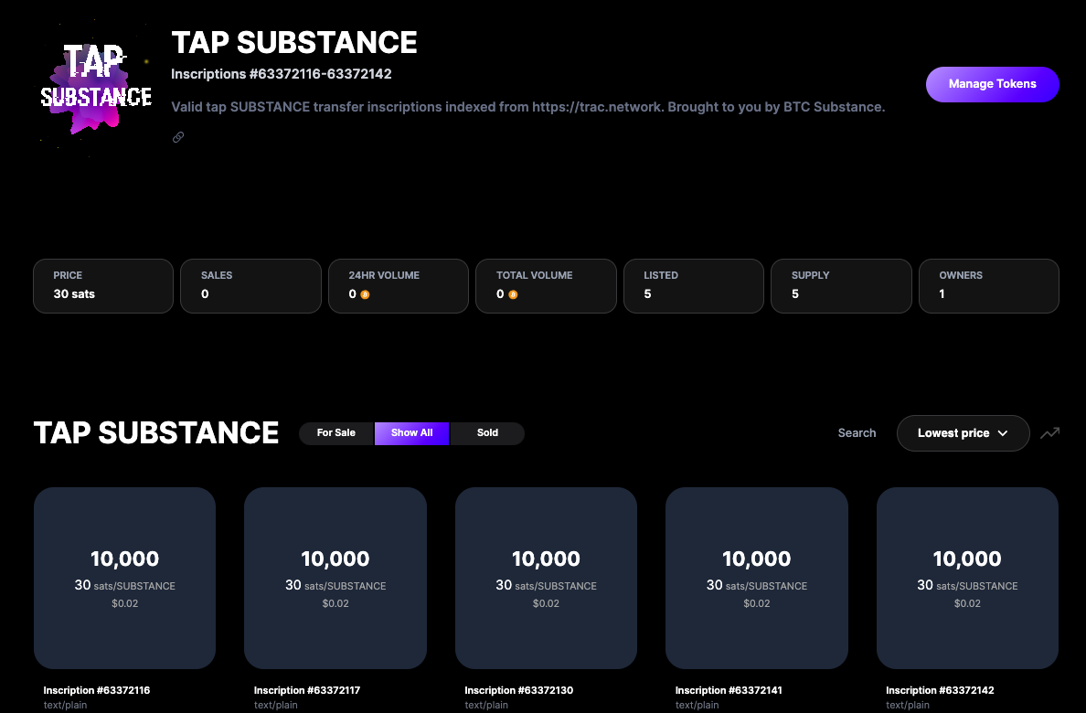Click the PRICE stat box showing 30 sats
This screenshot has width=1086, height=713.
[x=103, y=286]
